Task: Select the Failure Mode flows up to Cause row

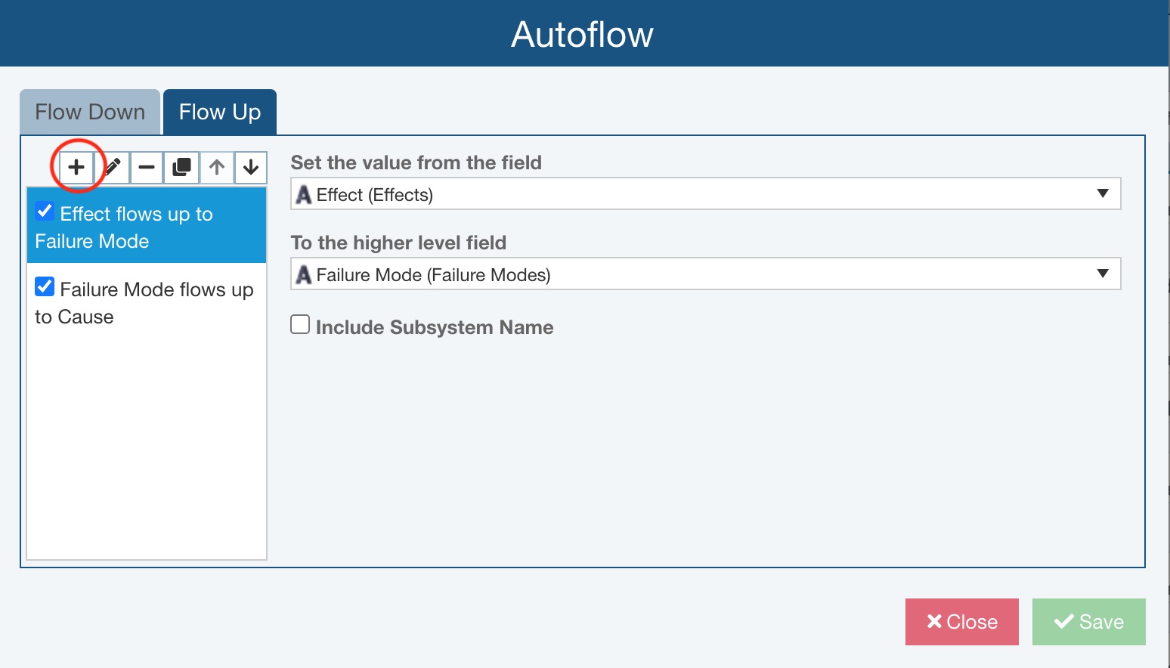Action: 147,302
